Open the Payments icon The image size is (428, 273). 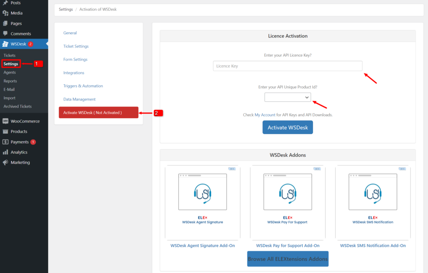(x=5, y=142)
